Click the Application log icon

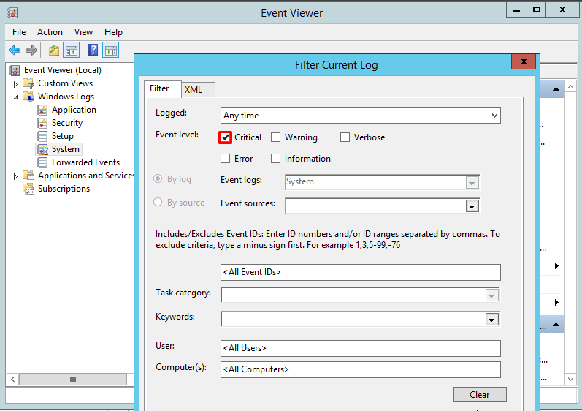click(x=42, y=110)
